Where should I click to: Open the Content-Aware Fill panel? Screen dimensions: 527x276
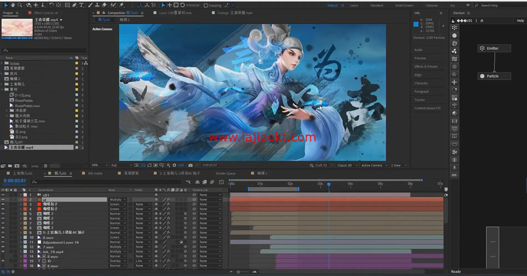[427, 108]
